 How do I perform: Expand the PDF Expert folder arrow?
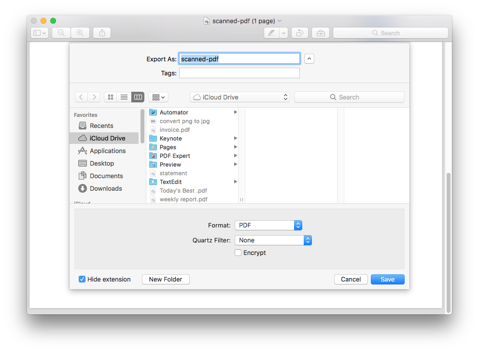pos(235,155)
